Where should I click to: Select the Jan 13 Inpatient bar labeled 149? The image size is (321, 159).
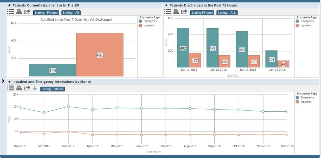point(254,61)
